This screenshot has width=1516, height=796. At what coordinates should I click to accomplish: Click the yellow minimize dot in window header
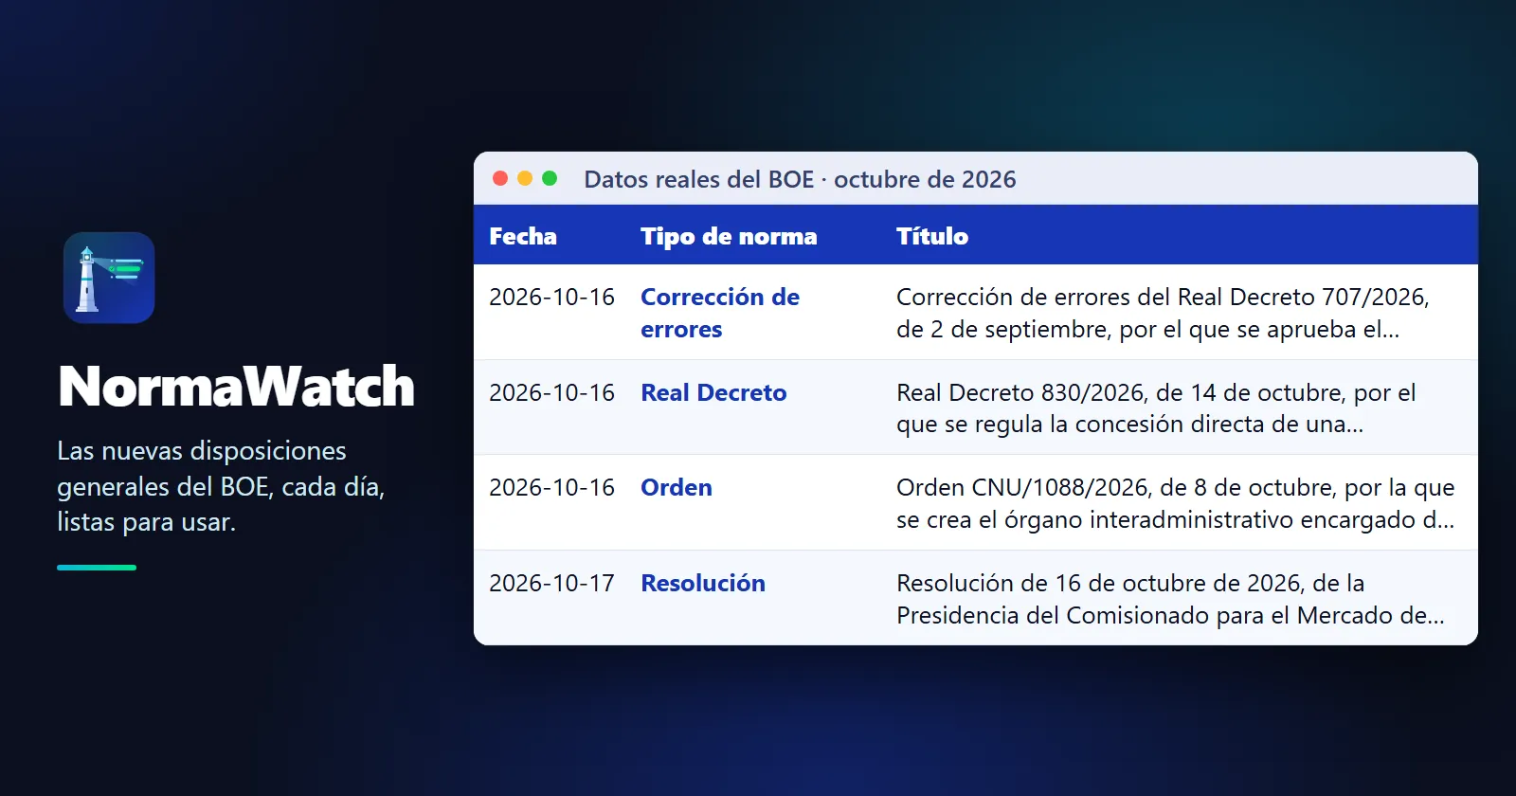coord(525,178)
